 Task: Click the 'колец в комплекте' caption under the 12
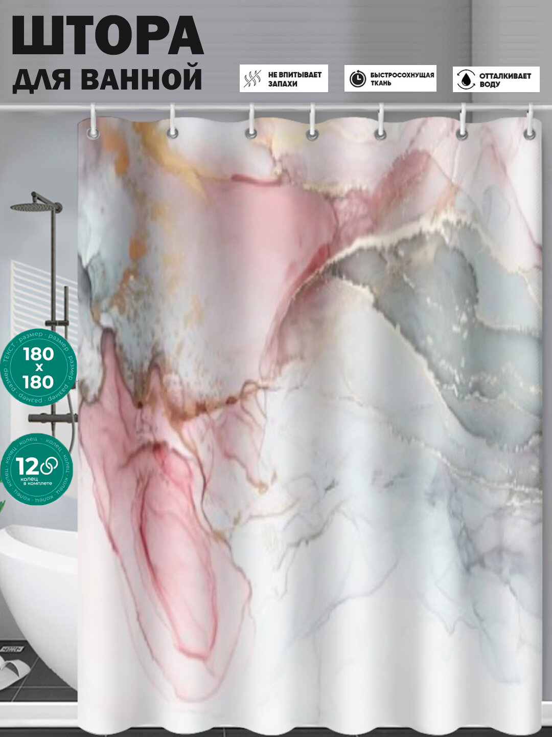coord(36,481)
